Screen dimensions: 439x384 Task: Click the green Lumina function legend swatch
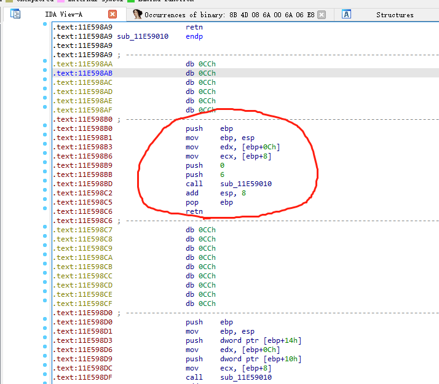(x=130, y=1)
